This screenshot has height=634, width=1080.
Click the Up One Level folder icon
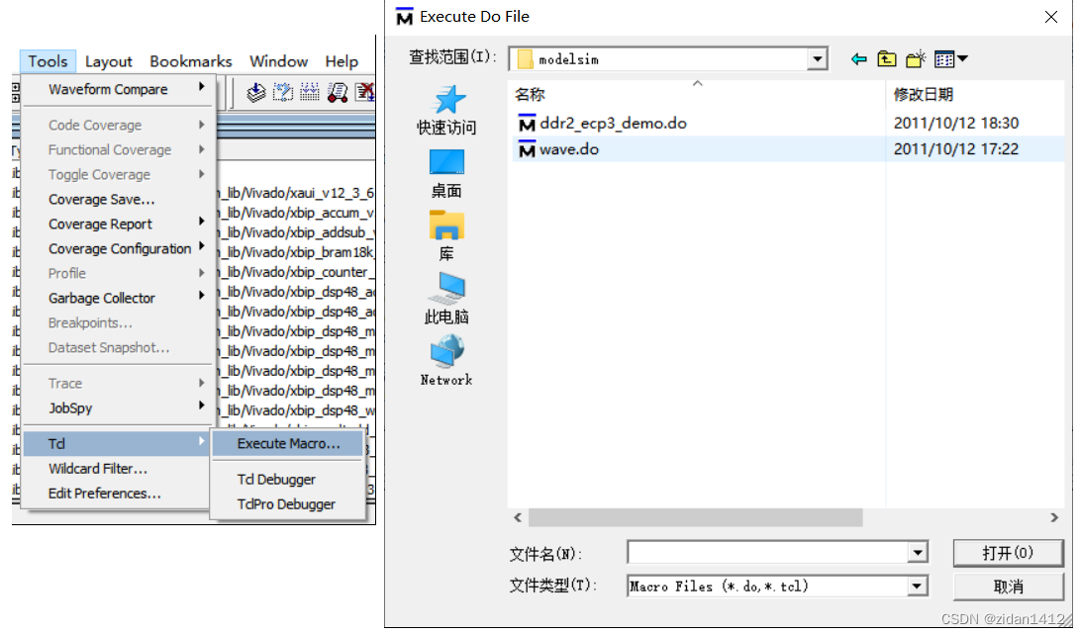click(x=887, y=58)
